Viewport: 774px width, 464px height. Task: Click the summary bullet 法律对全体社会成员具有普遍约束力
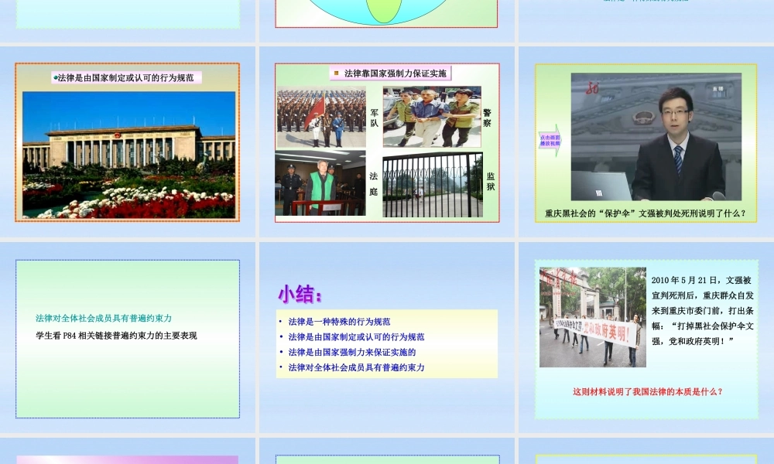(356, 367)
